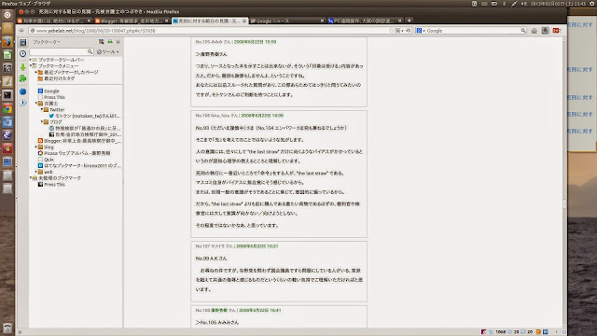Expand the blog bookmark folder
Viewport: 597px width, 336px height.
point(36,147)
